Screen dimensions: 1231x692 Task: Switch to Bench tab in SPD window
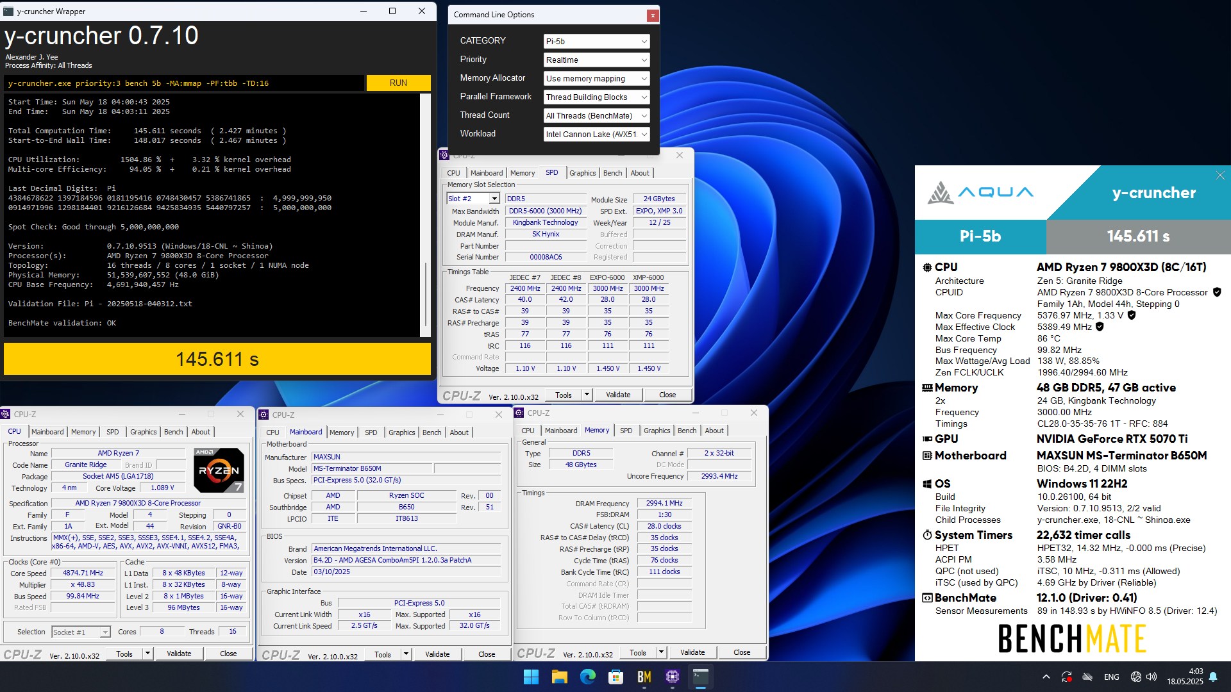coord(612,173)
